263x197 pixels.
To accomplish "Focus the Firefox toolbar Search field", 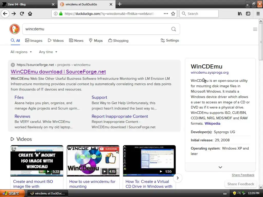I will [x=199, y=14].
